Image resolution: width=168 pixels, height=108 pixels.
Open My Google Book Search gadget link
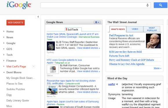tap(21, 78)
